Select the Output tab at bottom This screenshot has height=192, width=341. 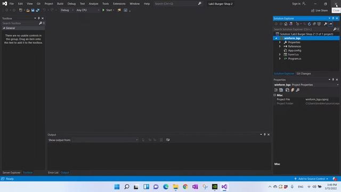64,173
